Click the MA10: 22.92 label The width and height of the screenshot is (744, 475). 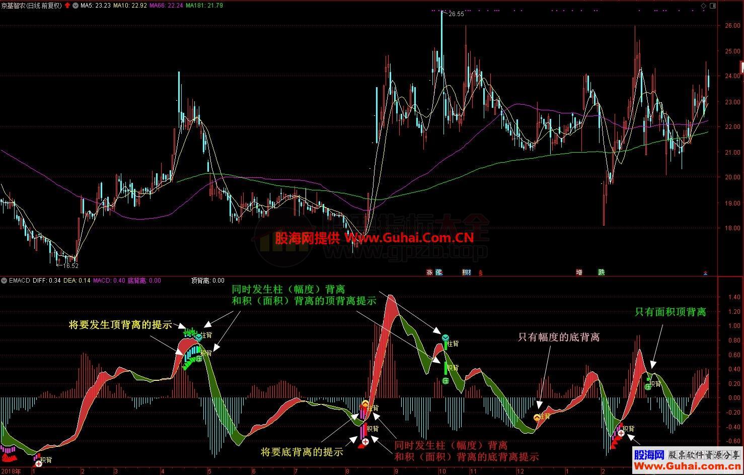tap(130, 6)
